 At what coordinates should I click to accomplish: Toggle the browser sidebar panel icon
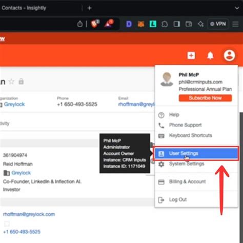[177, 24]
